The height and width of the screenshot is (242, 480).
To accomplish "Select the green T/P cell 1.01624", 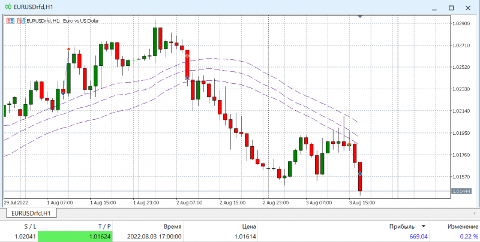I will [x=76, y=237].
